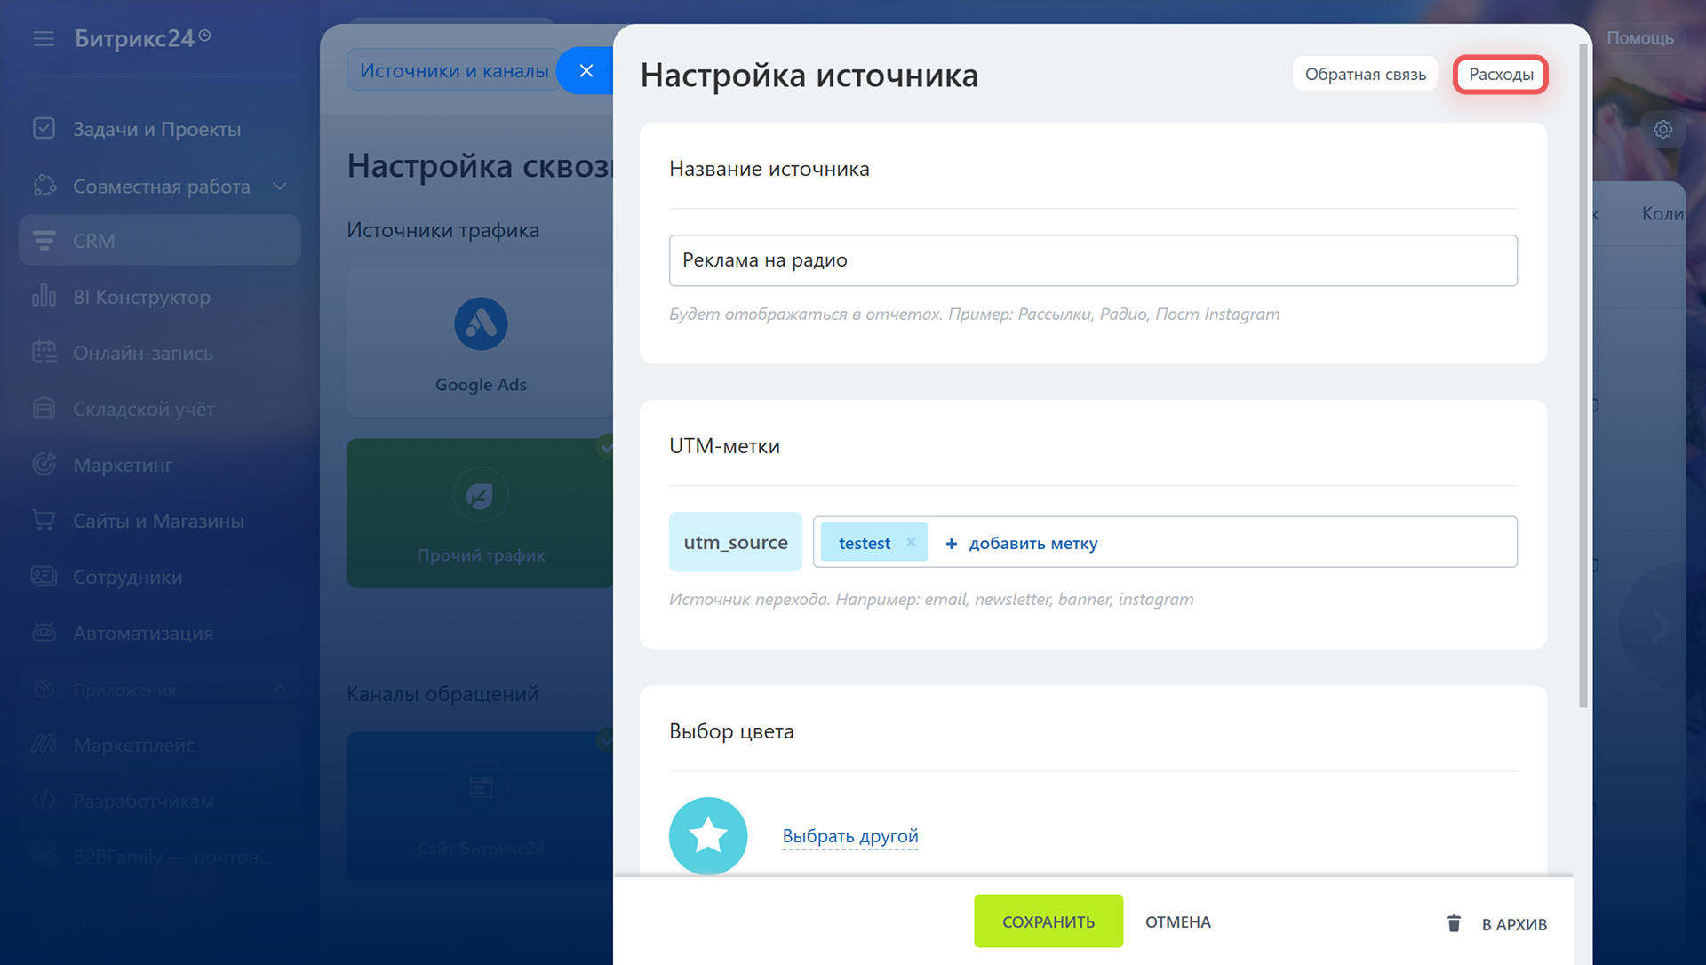Open Задачи и Проекты from sidebar
This screenshot has width=1706, height=965.
click(x=156, y=129)
